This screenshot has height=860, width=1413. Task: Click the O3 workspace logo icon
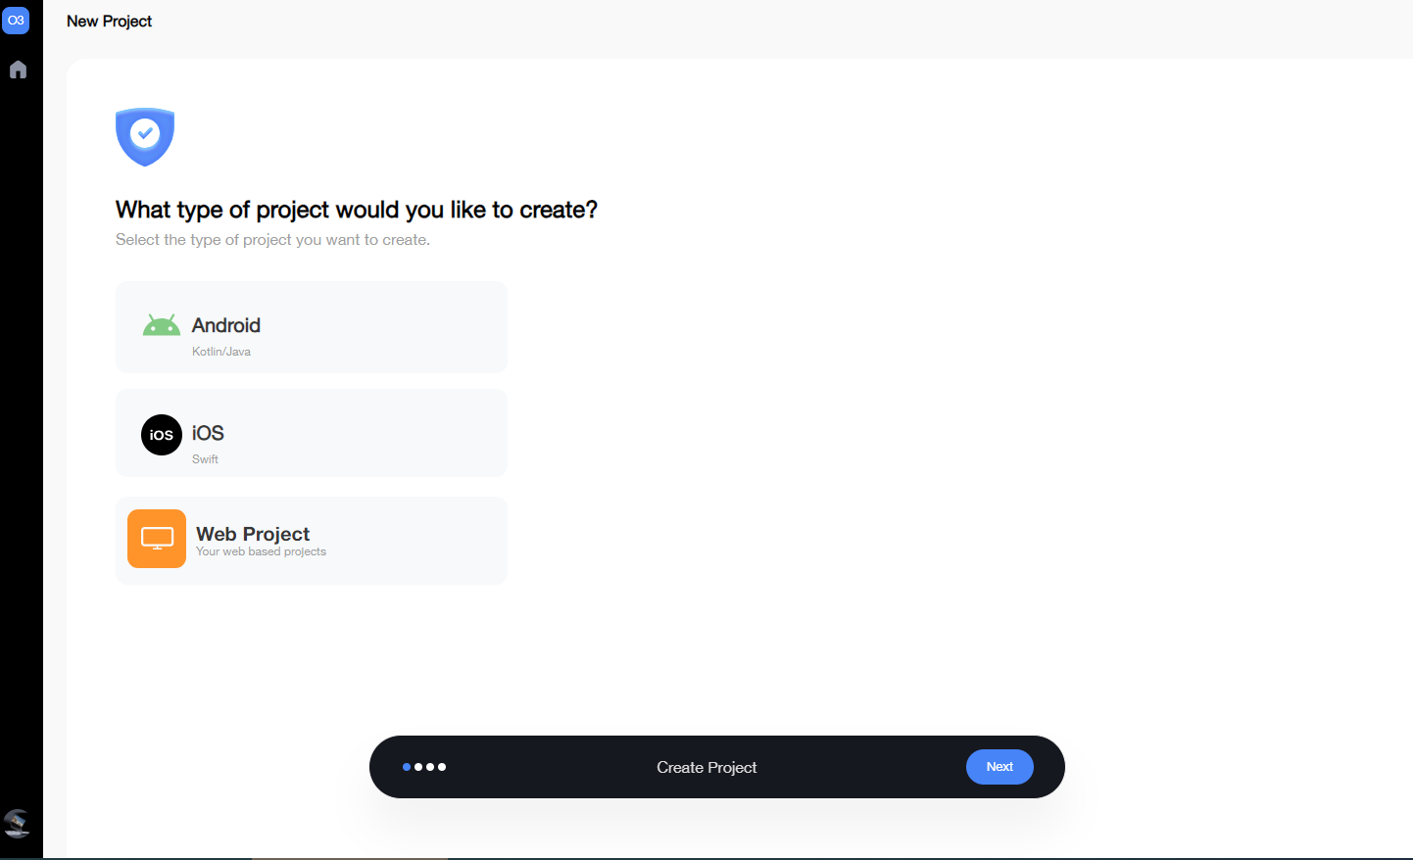coord(16,21)
